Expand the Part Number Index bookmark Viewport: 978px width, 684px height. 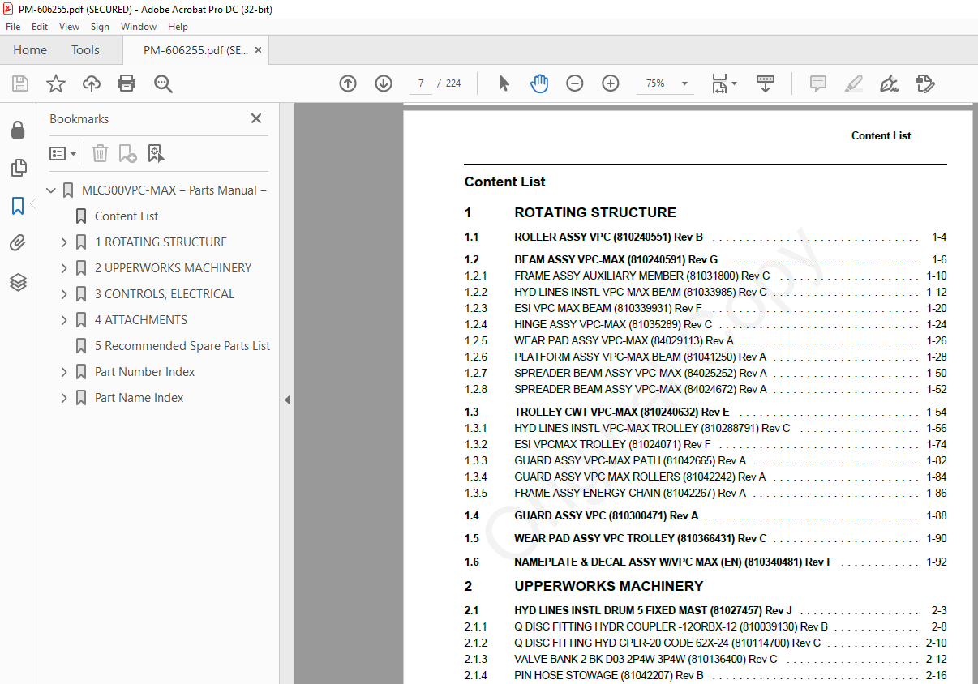point(64,372)
